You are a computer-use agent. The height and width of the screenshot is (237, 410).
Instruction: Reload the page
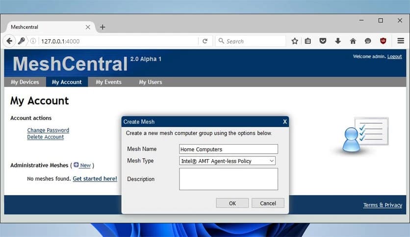pyautogui.click(x=205, y=41)
